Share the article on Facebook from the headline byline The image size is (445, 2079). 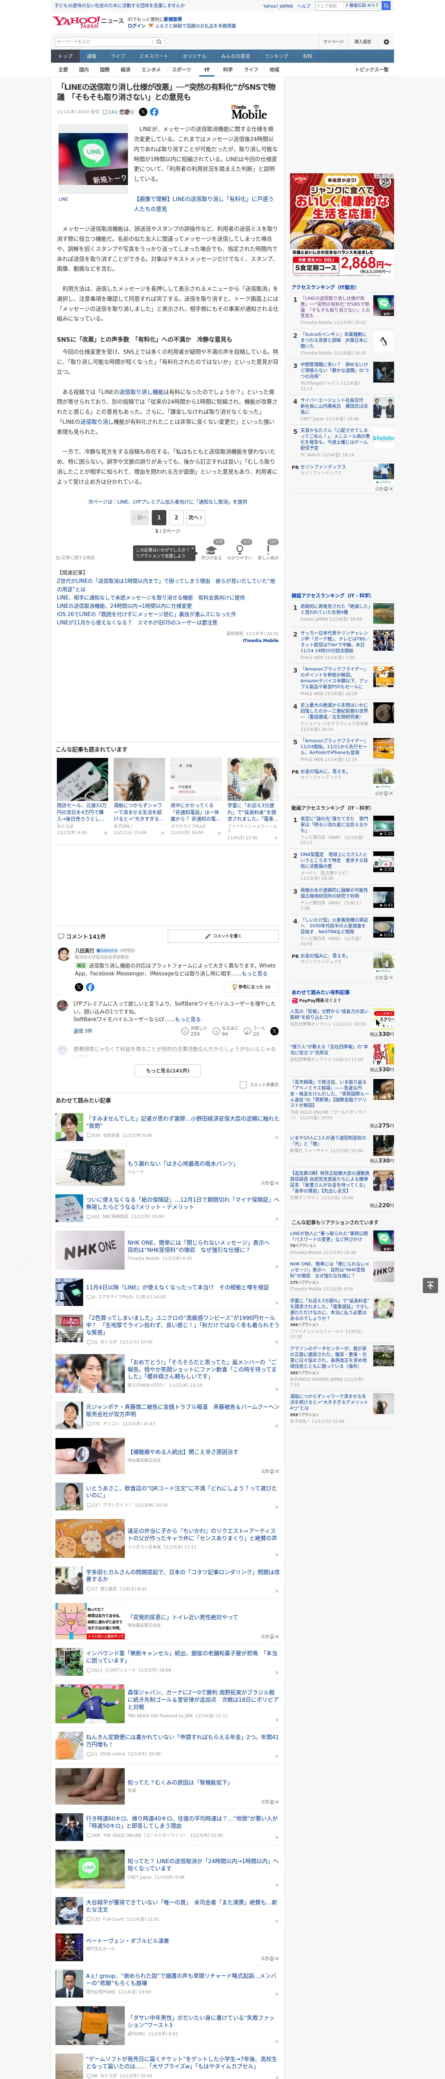154,112
